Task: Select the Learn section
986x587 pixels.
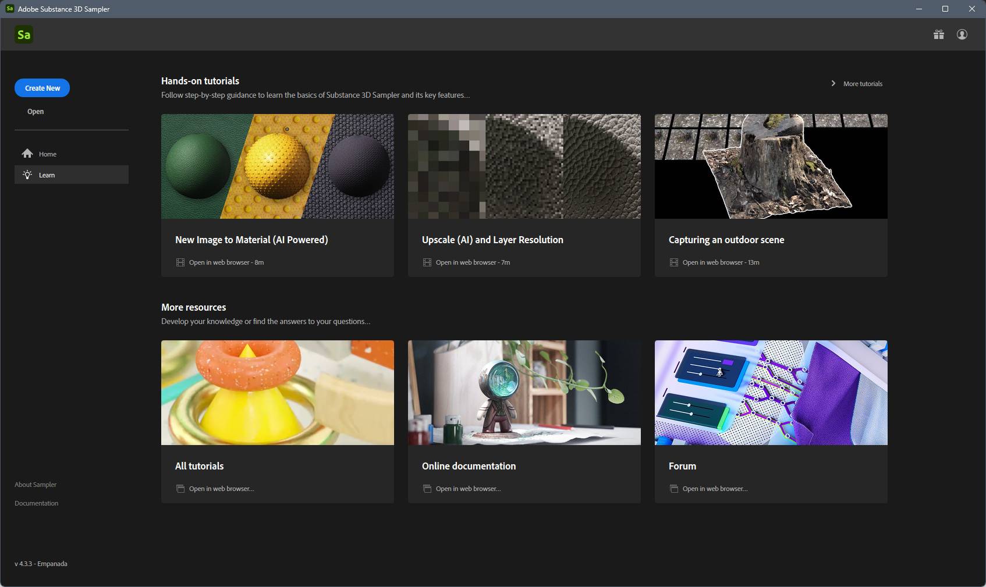Action: coord(72,175)
